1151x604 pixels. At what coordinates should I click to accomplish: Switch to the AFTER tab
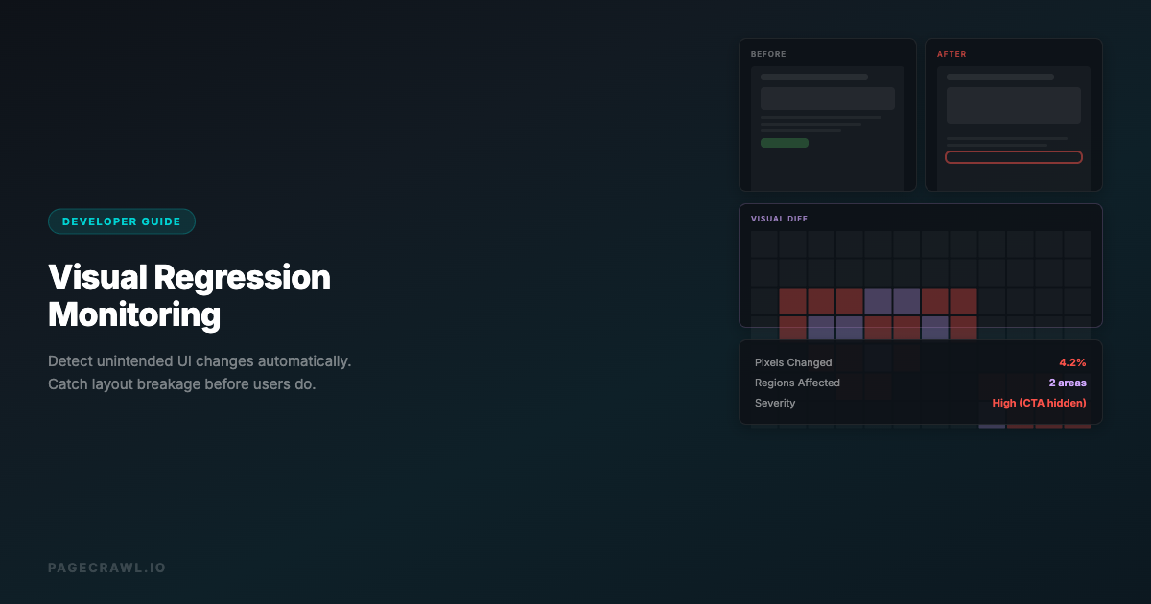[x=951, y=54]
